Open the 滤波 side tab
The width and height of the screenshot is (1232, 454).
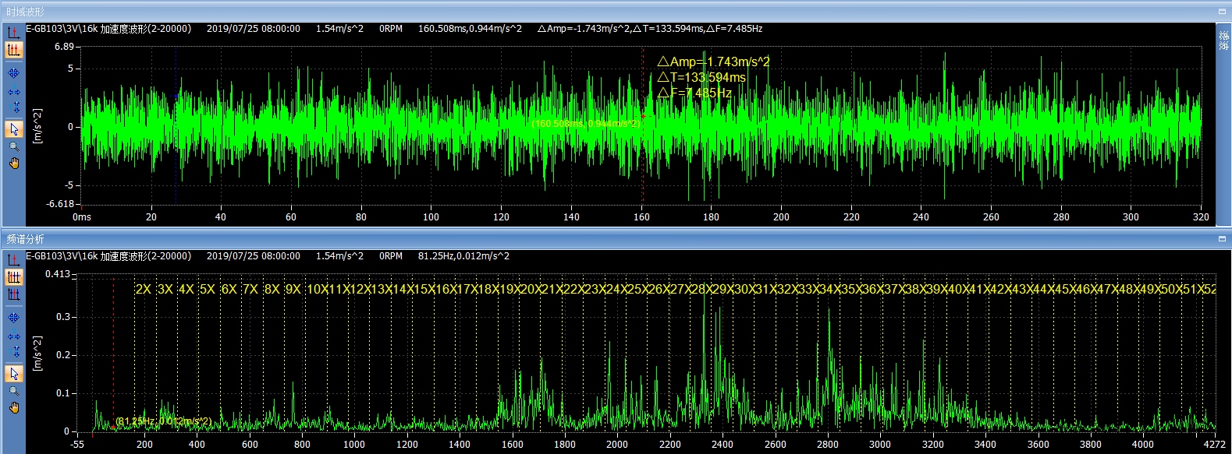click(x=1223, y=40)
